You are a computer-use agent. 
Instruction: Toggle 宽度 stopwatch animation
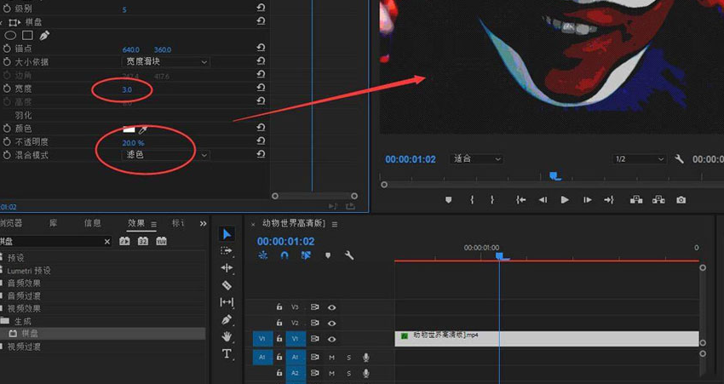(x=7, y=89)
